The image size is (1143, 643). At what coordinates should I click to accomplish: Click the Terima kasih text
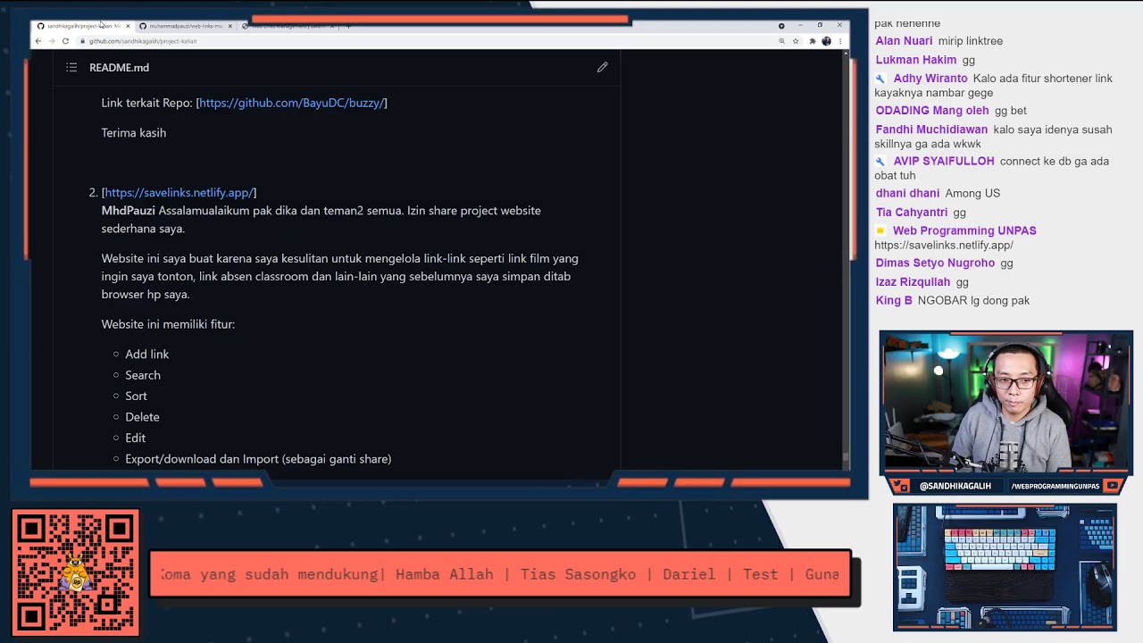pos(133,133)
